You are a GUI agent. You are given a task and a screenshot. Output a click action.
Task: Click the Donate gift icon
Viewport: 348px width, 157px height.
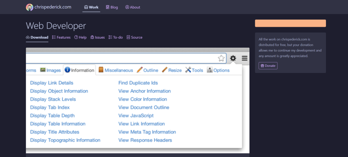262,66
